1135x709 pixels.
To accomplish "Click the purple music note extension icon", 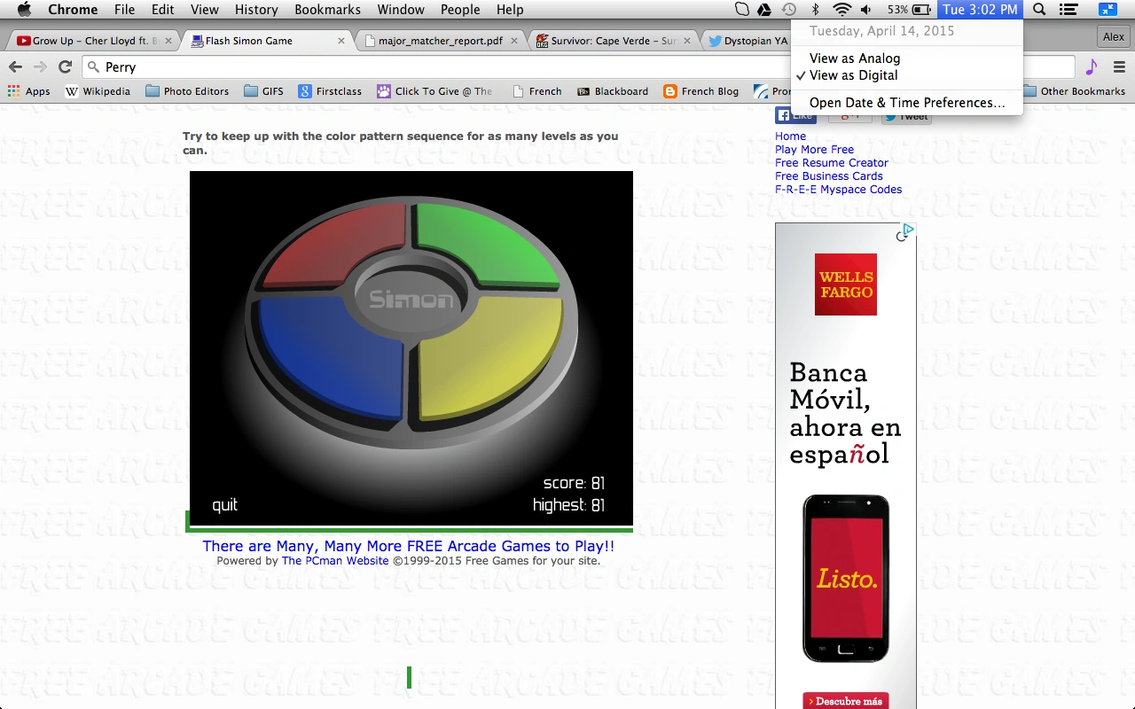I will [1092, 67].
